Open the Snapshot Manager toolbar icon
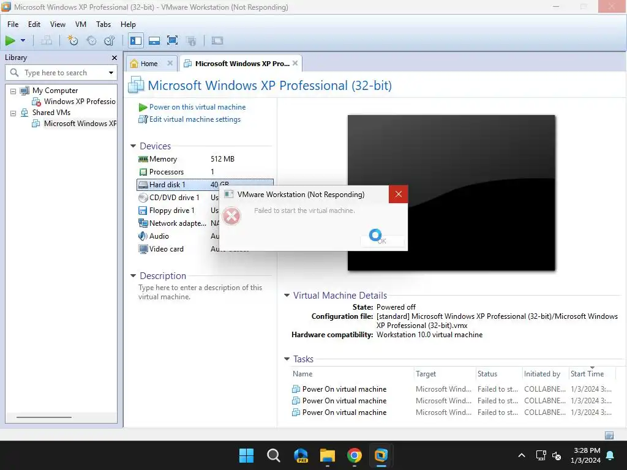This screenshot has height=470, width=627. [x=109, y=40]
